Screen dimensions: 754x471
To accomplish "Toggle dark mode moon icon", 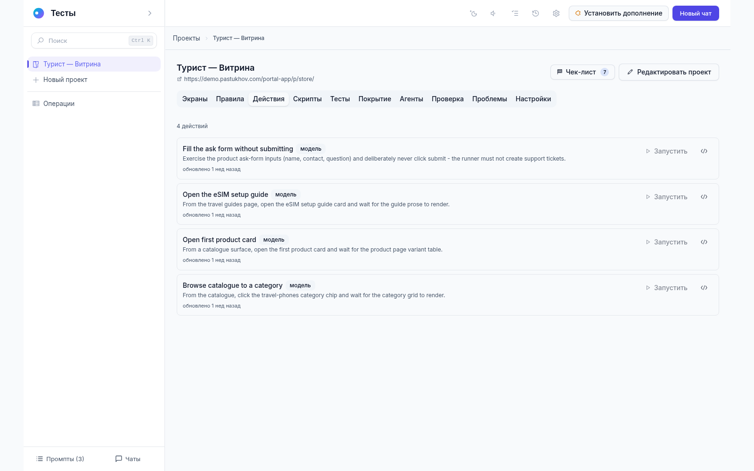I will [474, 13].
